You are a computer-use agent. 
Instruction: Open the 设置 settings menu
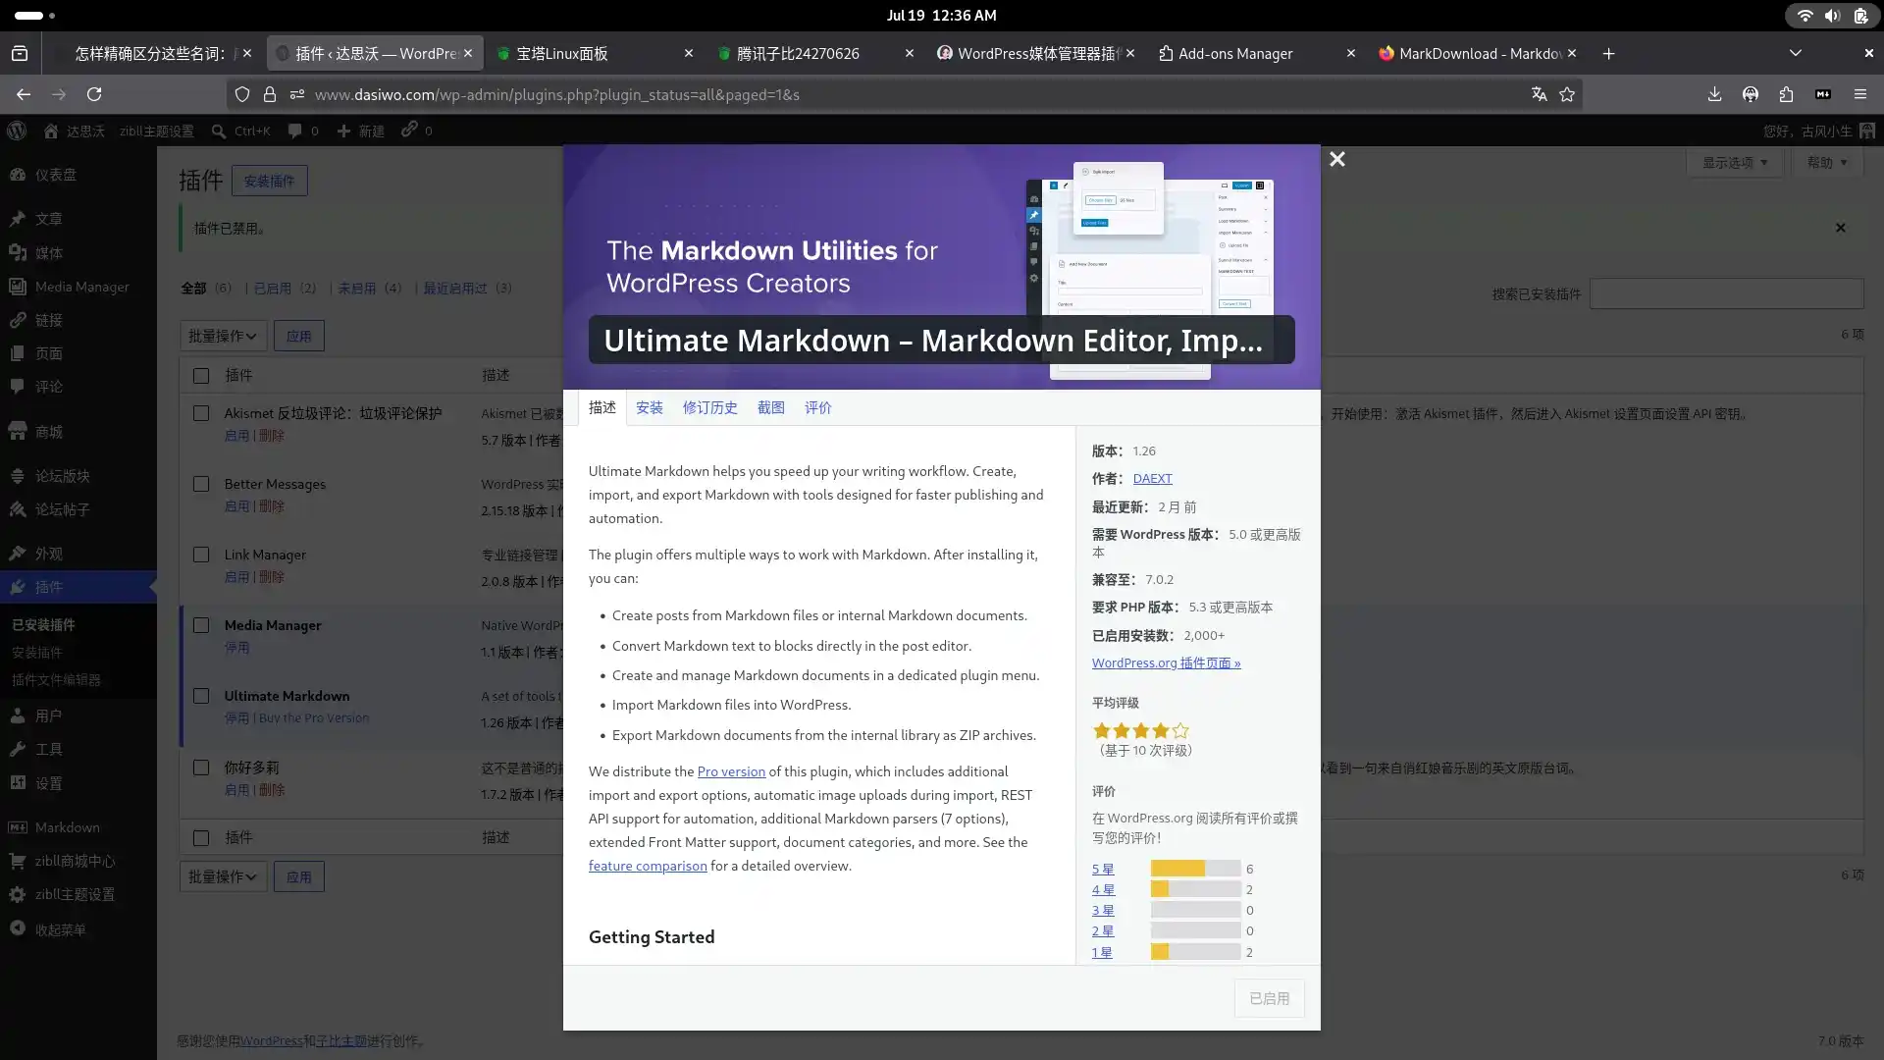78,783
